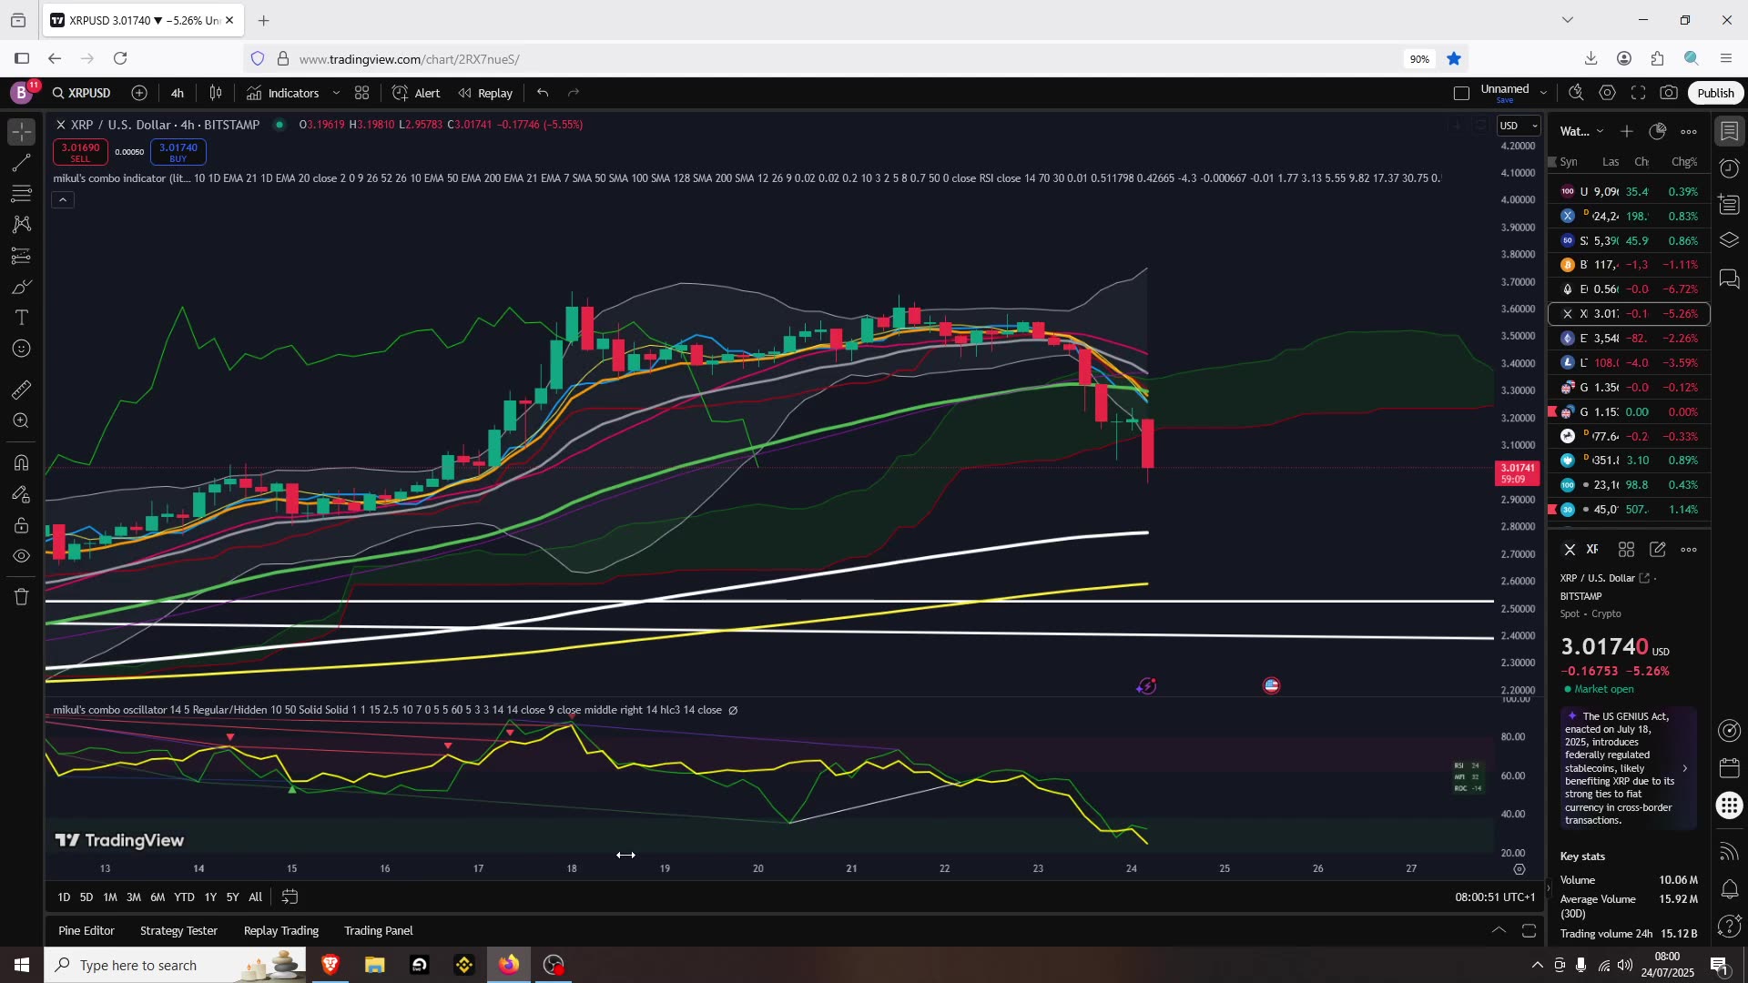Click the 3.01740 BUY button

(178, 152)
